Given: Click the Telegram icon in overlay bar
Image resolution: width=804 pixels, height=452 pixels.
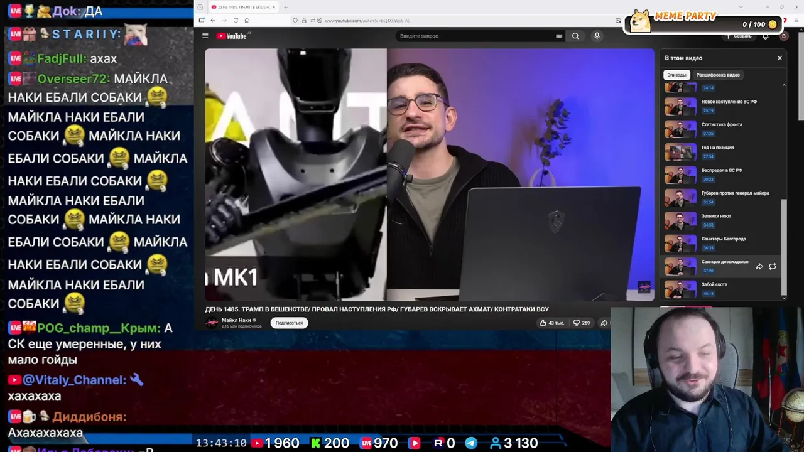Looking at the screenshot, I should pos(471,443).
